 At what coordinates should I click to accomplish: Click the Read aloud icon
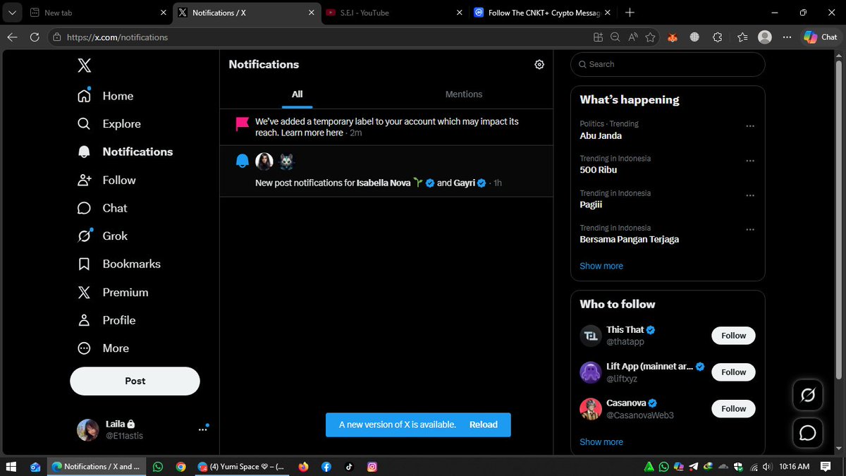(x=633, y=37)
